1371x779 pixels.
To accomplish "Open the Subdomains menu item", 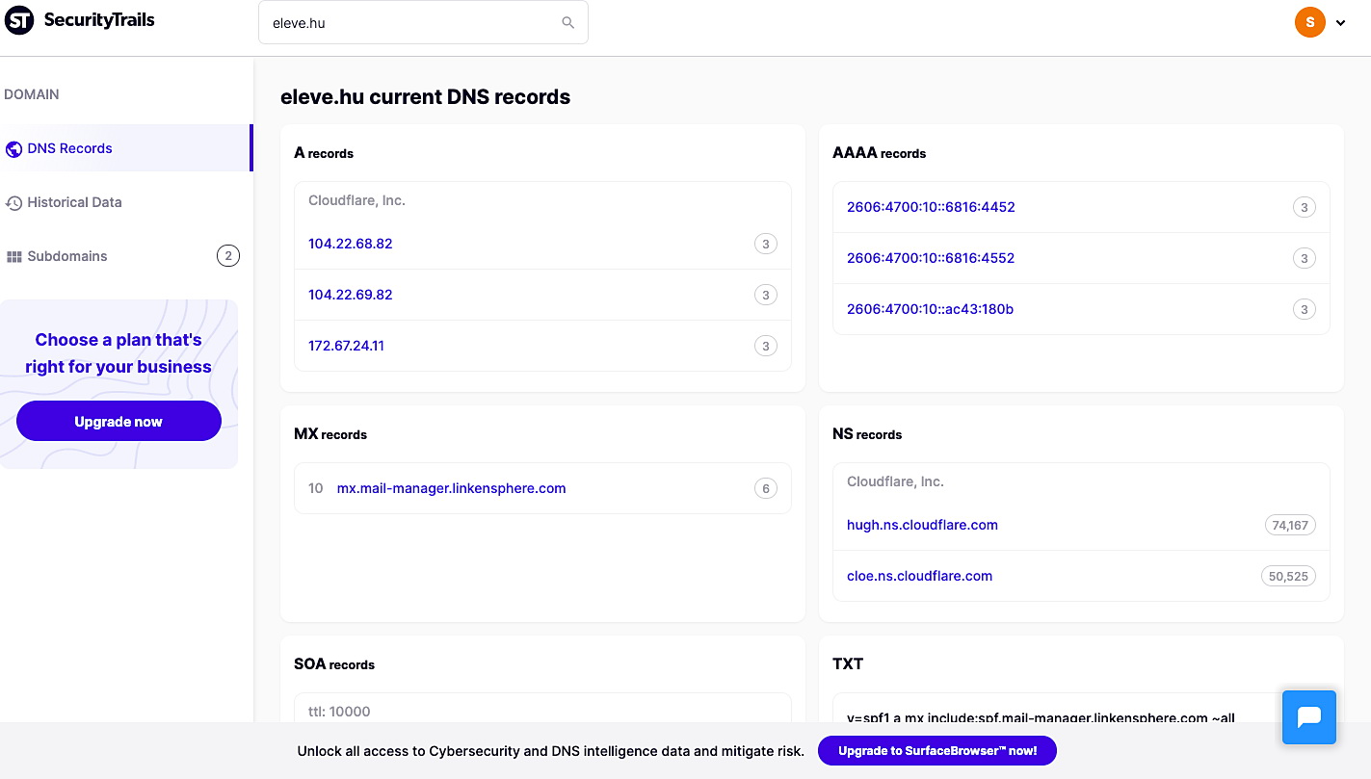I will click(x=125, y=256).
